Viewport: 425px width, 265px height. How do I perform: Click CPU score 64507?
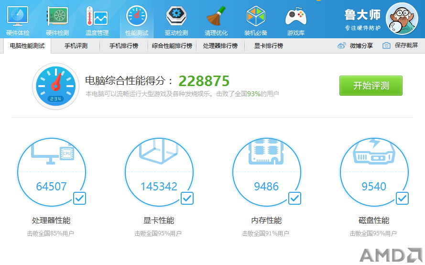52,187
